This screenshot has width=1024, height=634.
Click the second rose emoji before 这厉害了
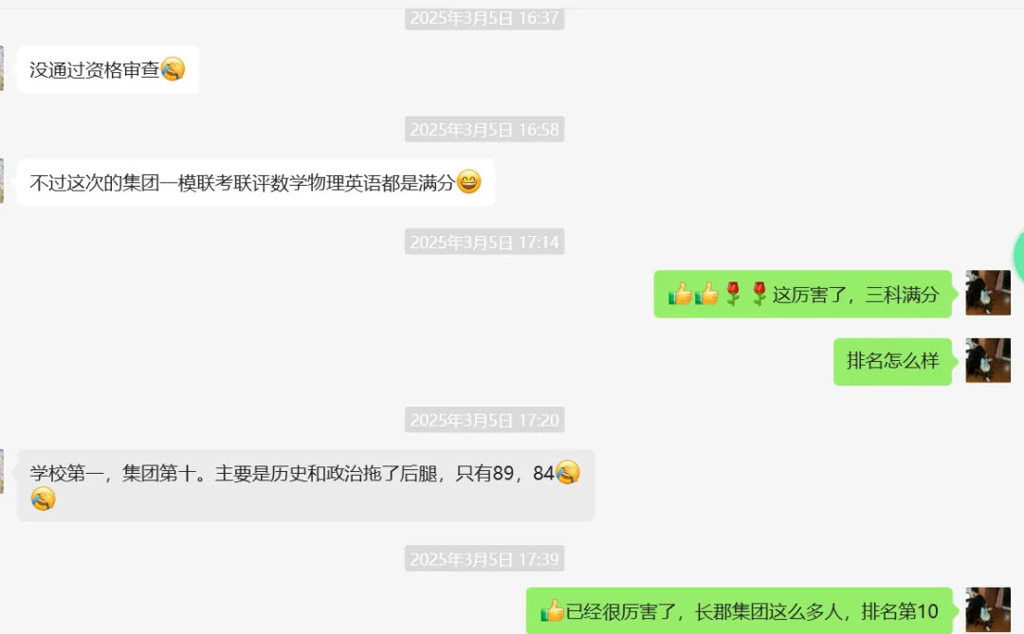pyautogui.click(x=759, y=294)
